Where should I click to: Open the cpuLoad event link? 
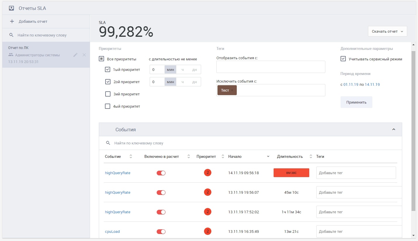[112, 232]
